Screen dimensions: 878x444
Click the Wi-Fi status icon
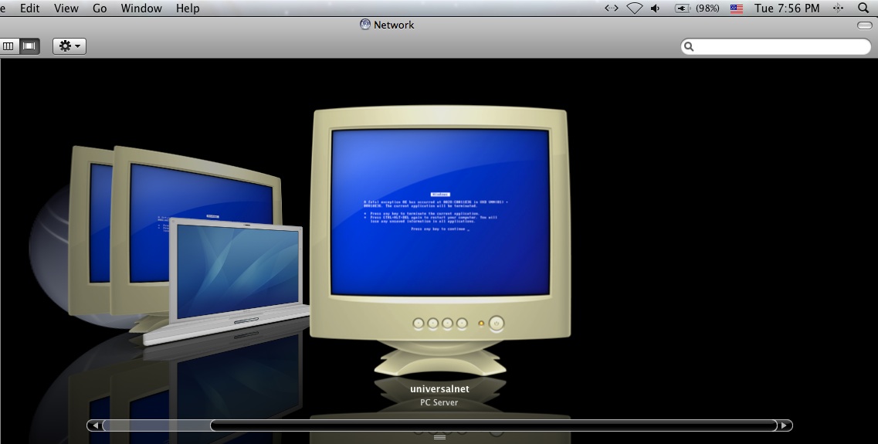[x=635, y=8]
